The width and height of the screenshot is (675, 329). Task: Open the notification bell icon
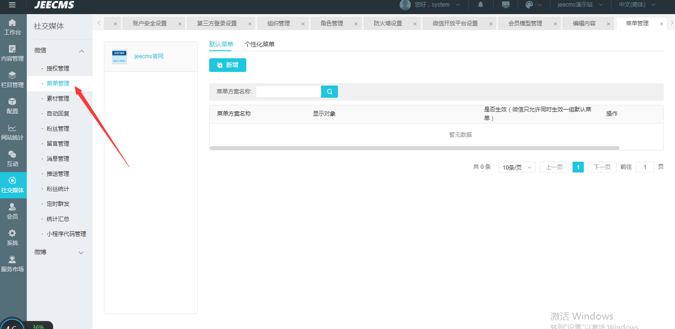click(480, 5)
